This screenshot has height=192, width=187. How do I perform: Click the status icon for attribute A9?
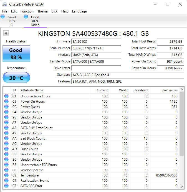(6, 133)
